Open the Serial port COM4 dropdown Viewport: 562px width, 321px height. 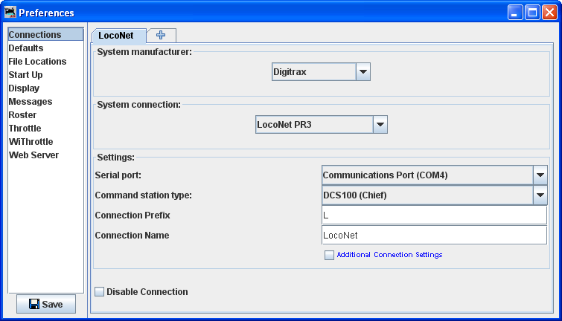pos(540,175)
